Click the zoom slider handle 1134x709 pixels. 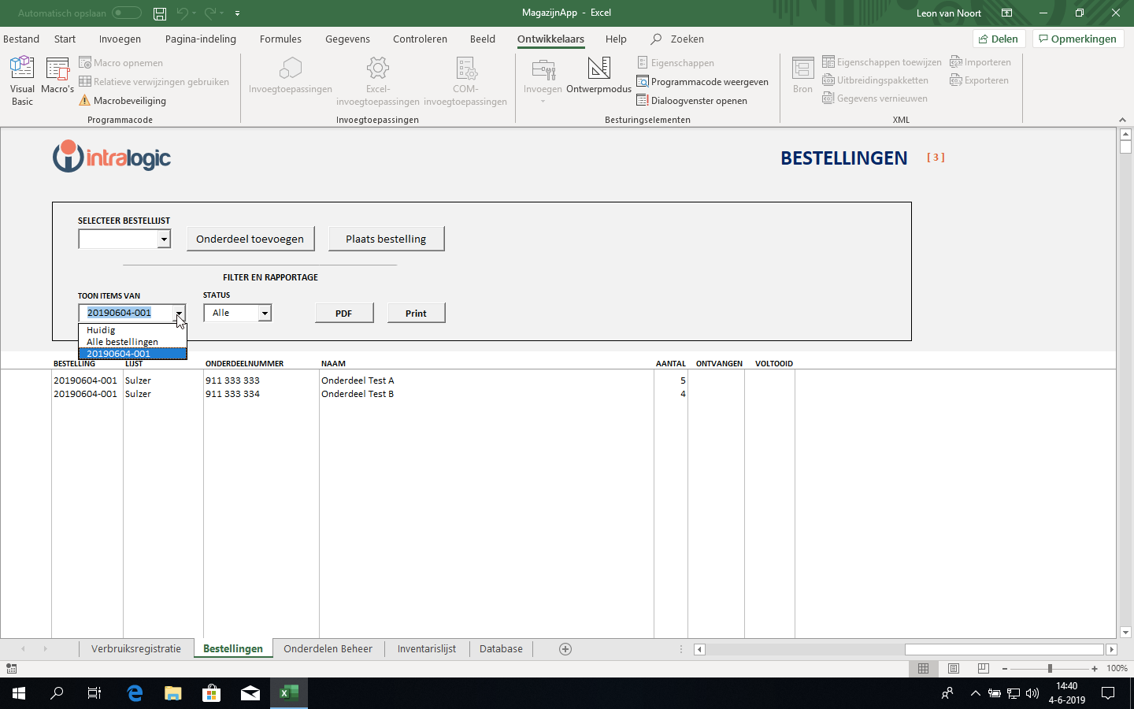[1050, 668]
